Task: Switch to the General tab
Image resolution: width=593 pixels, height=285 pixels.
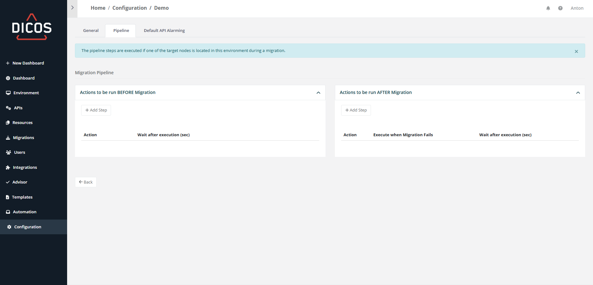Action: click(x=91, y=31)
